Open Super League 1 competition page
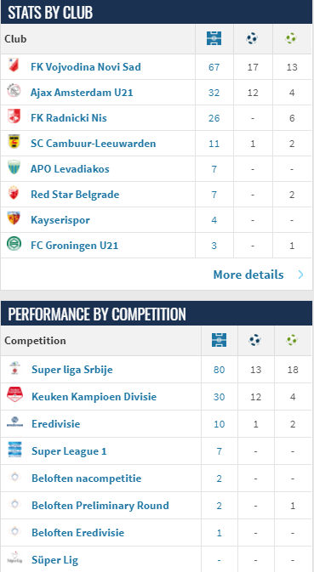The width and height of the screenshot is (314, 572). click(69, 451)
